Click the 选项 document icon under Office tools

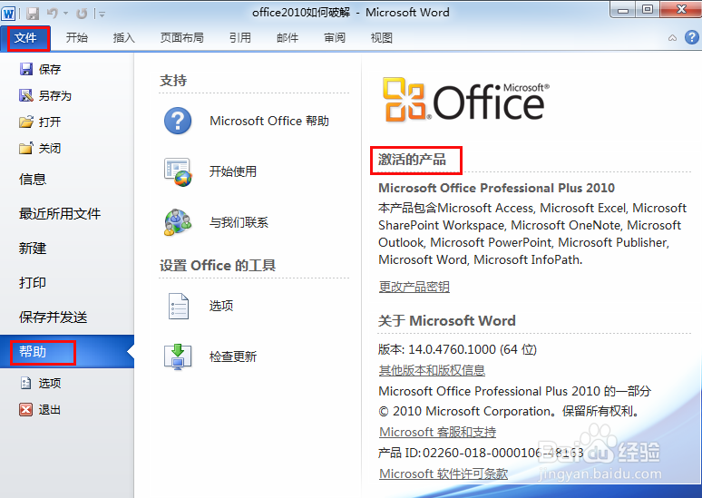(x=178, y=306)
